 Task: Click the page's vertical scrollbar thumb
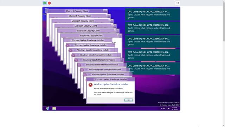224,22
